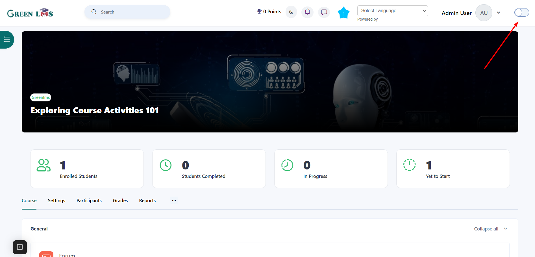Viewport: 535px width, 257px height.
Task: Open the green course index sidebar button
Action: pos(7,40)
